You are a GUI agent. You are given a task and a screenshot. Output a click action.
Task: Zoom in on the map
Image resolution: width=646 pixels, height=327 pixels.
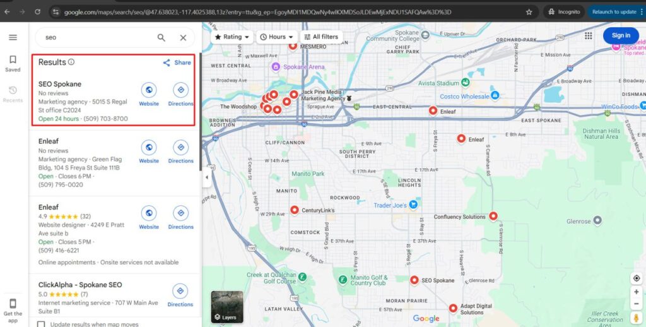click(x=637, y=292)
